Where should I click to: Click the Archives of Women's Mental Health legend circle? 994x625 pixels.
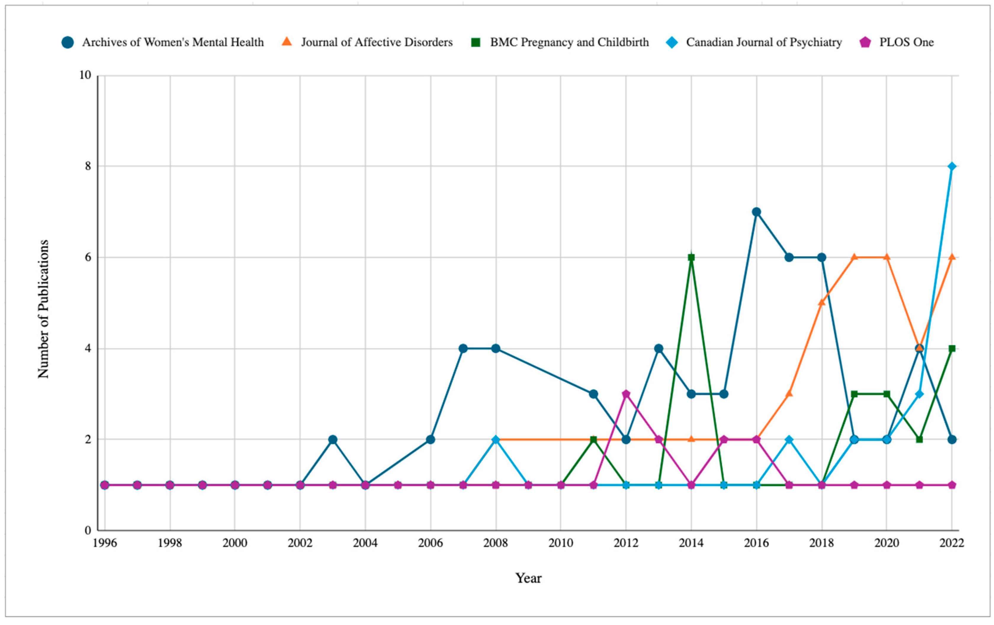[68, 43]
